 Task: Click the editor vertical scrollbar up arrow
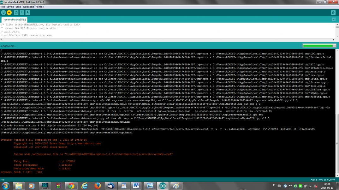pos(337,25)
